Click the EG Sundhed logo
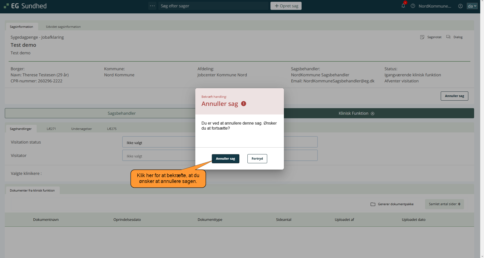Viewport: 484px width, 258px height. tap(25, 6)
